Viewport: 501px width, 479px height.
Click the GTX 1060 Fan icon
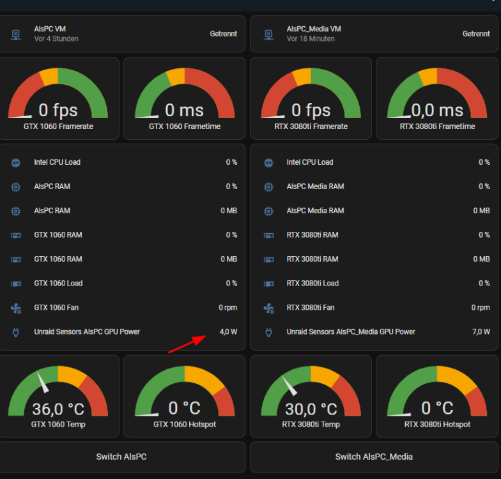pyautogui.click(x=15, y=308)
